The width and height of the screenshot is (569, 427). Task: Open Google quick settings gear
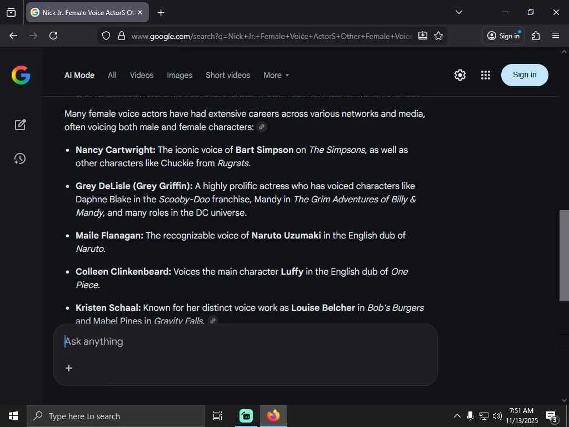click(x=460, y=75)
